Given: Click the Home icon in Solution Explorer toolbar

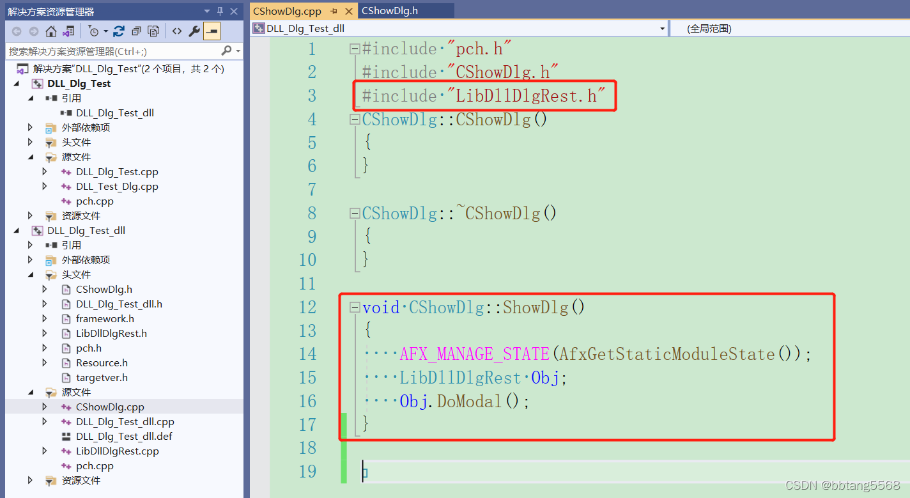Looking at the screenshot, I should [51, 31].
